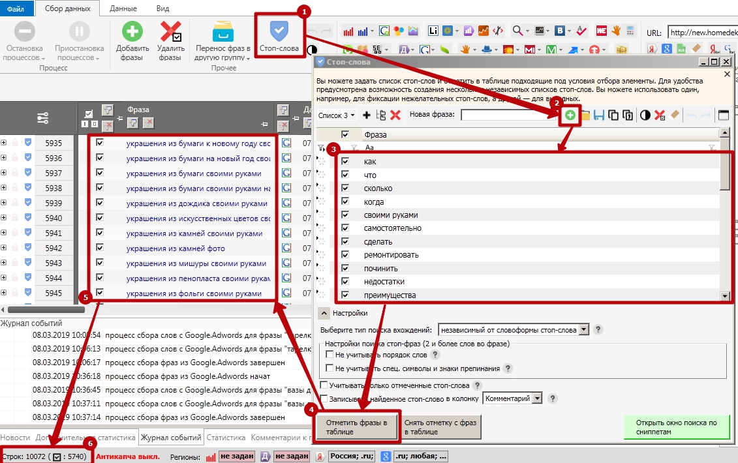Viewport: 738px width, 463px height.
Task: Expand row 5944 with the plus button
Action: coord(4,278)
